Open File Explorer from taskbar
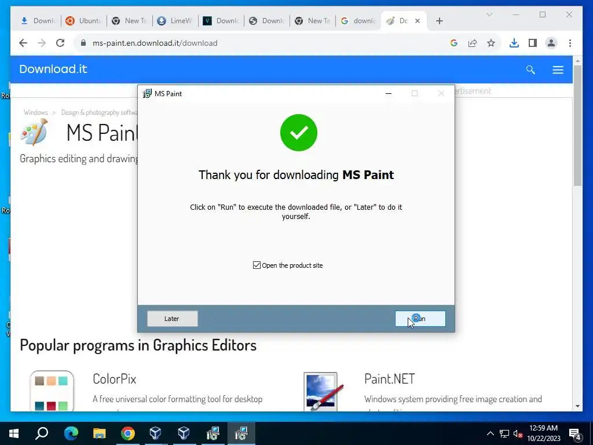593x445 pixels. [x=100, y=433]
